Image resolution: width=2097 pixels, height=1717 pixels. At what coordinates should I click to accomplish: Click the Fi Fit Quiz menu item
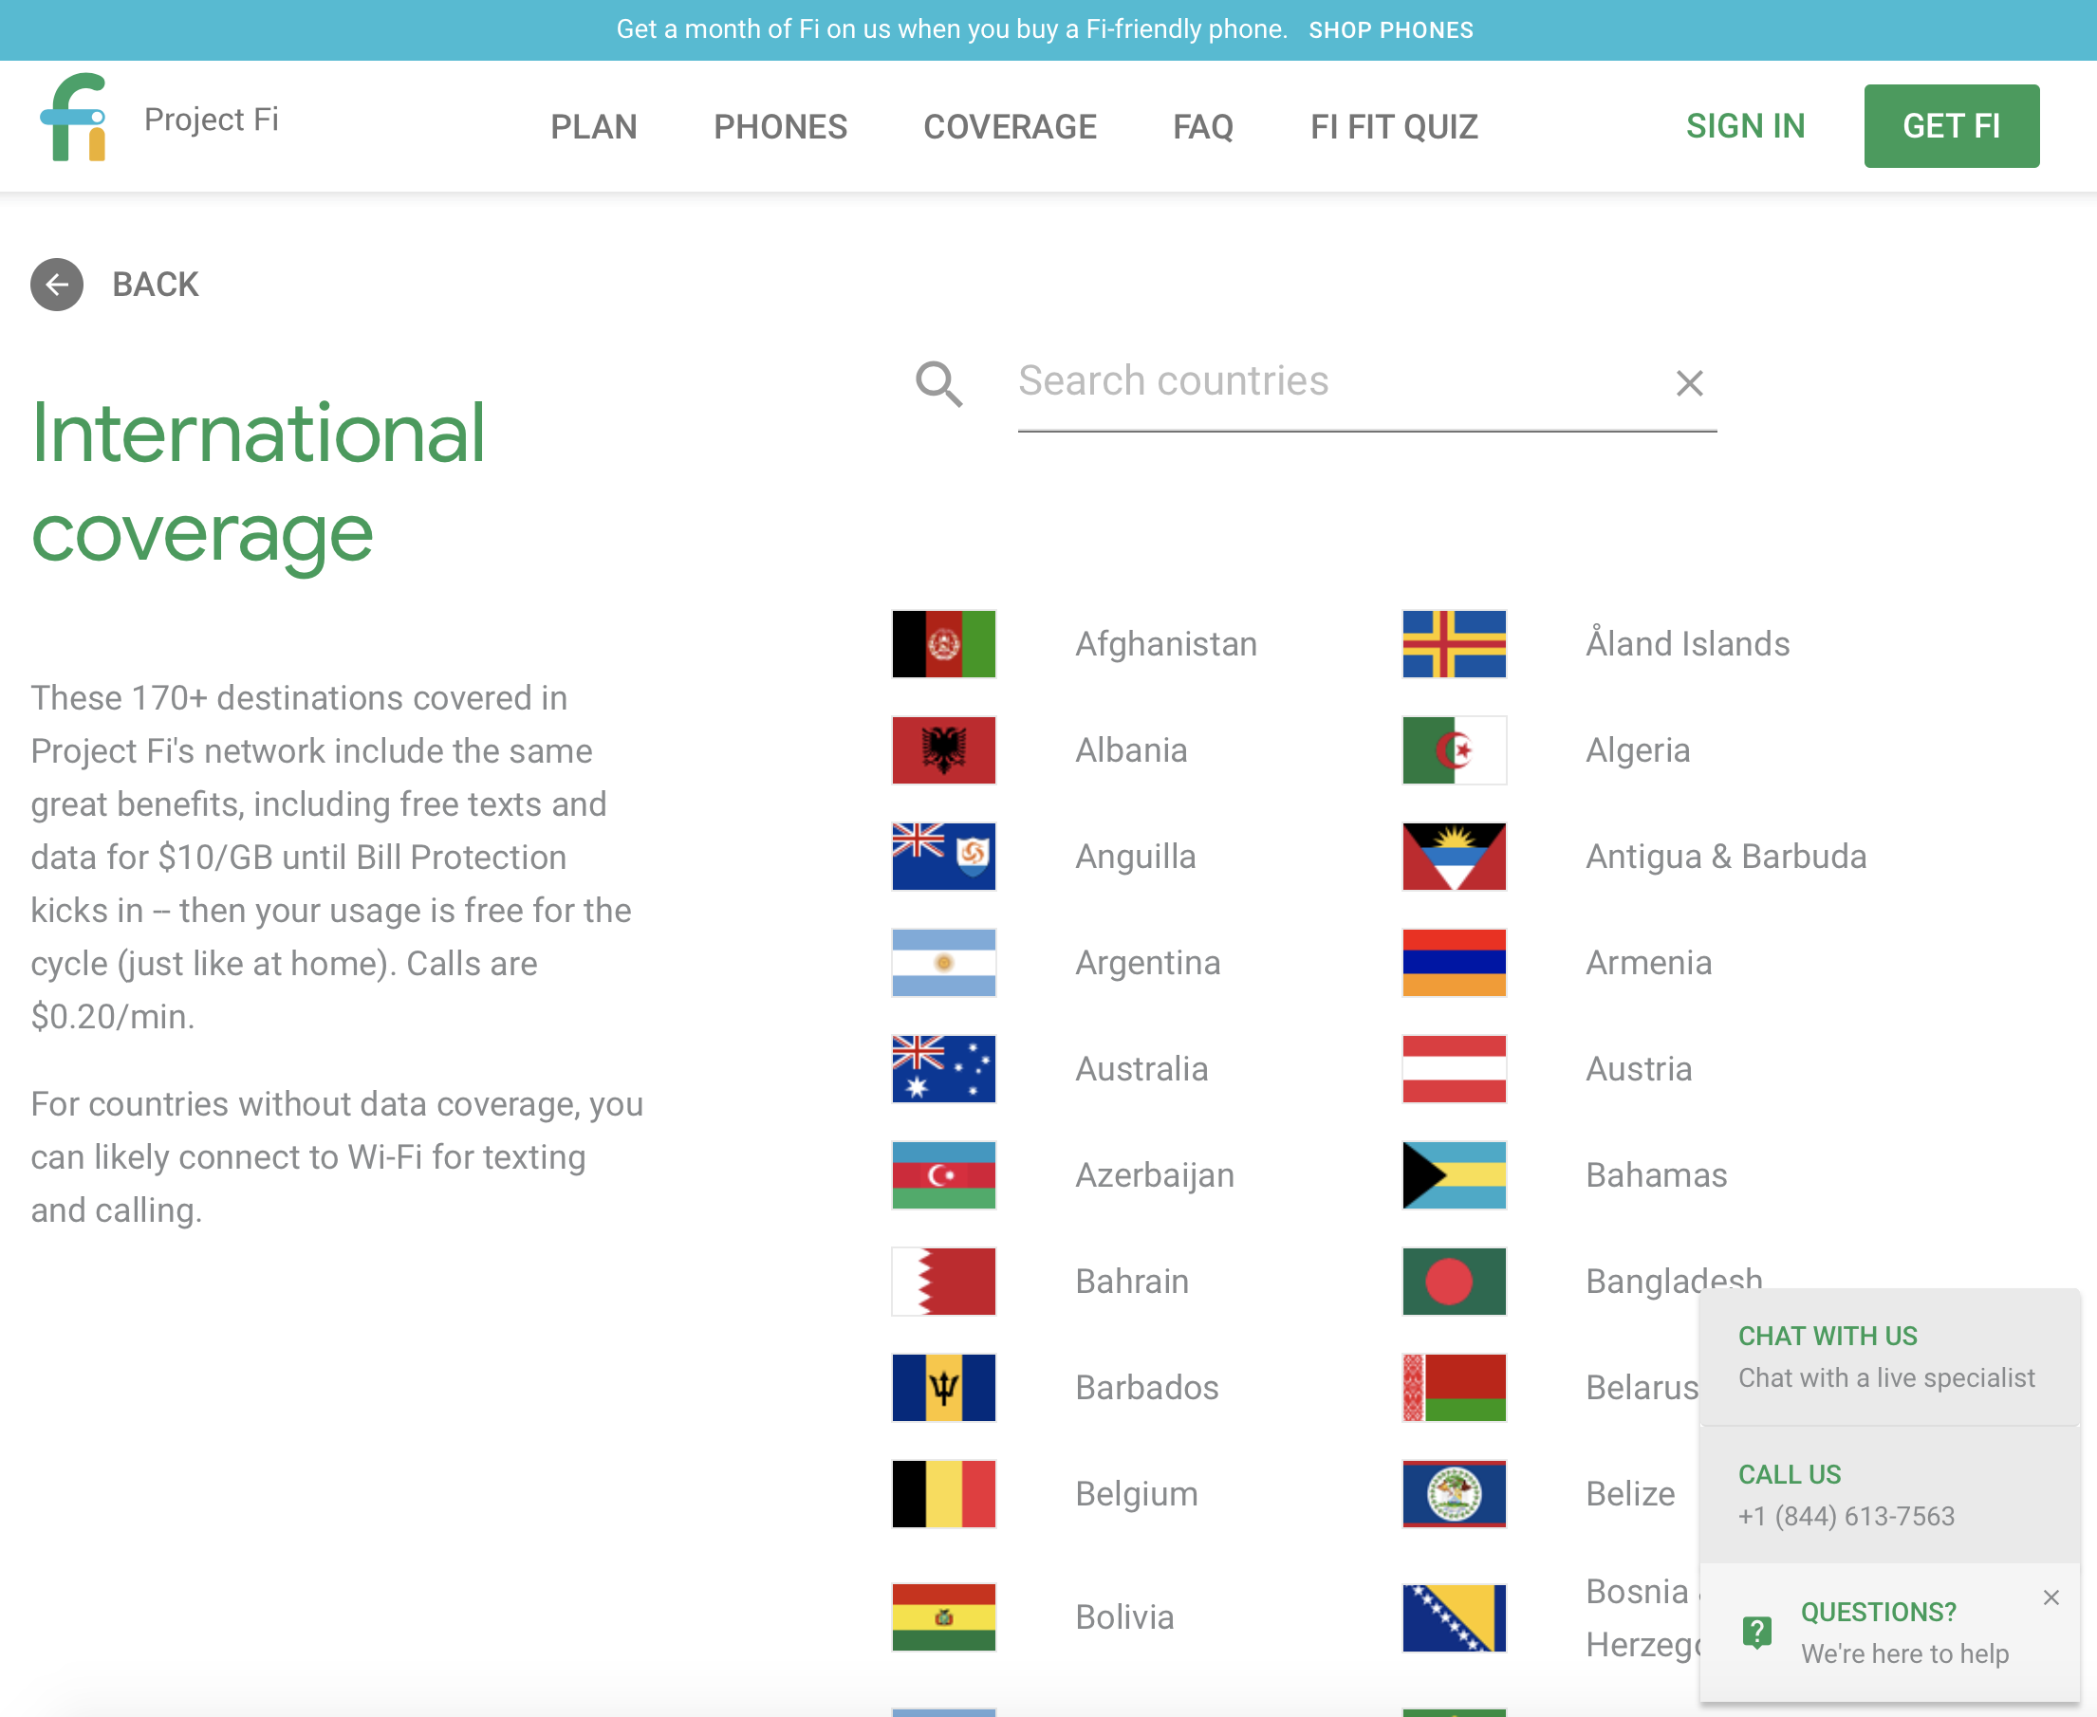point(1395,125)
